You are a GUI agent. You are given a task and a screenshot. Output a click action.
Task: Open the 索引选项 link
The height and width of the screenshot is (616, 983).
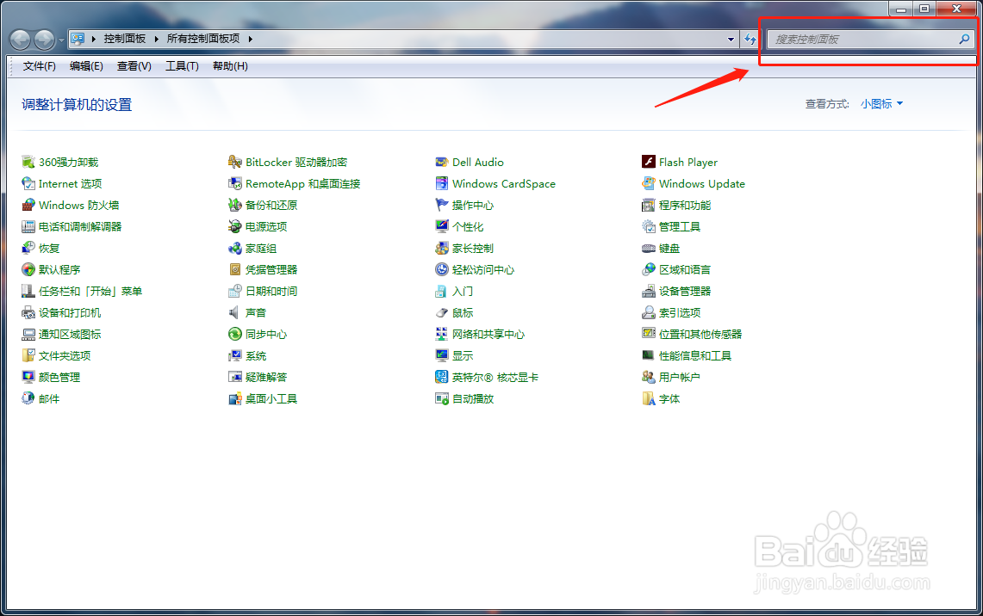pos(680,313)
